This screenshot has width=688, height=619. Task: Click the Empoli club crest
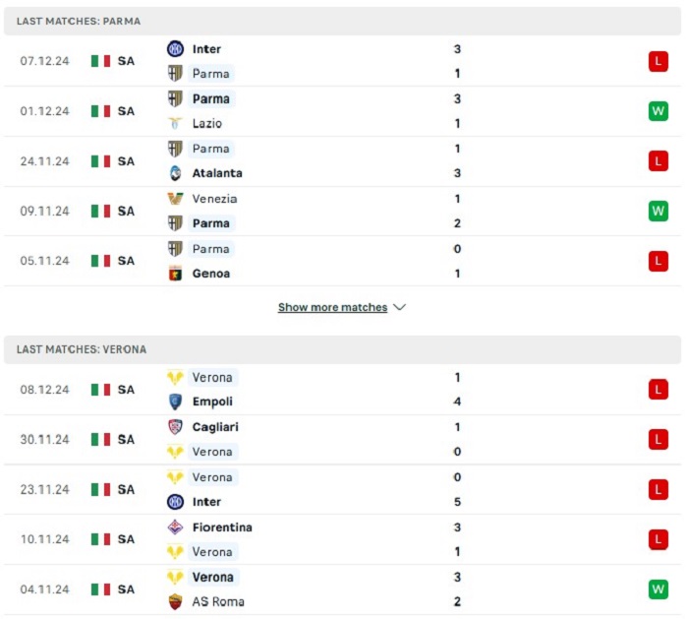[x=176, y=402]
